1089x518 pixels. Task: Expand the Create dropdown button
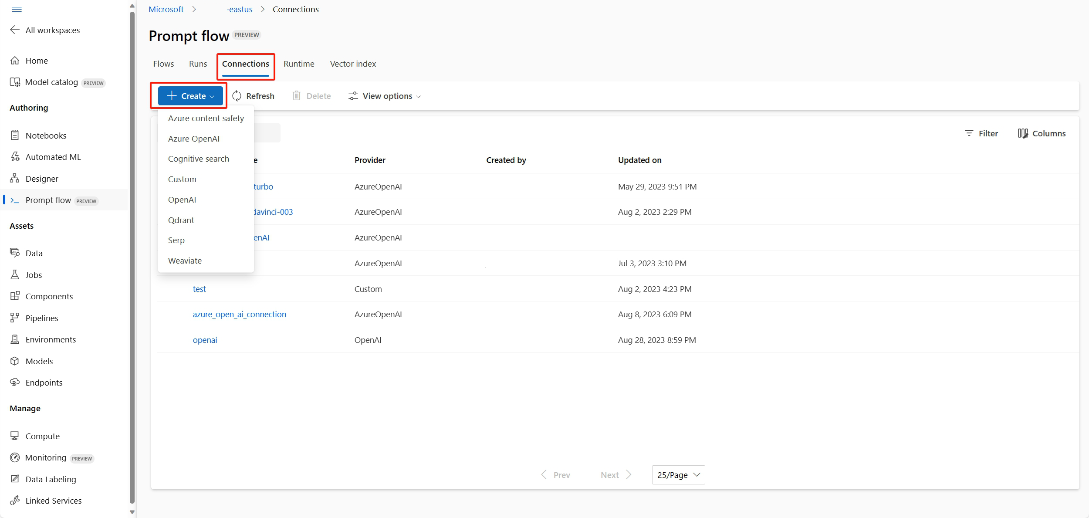[190, 96]
